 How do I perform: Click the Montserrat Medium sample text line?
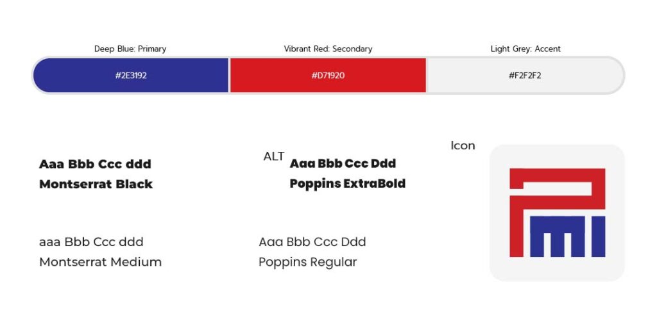[x=91, y=242]
